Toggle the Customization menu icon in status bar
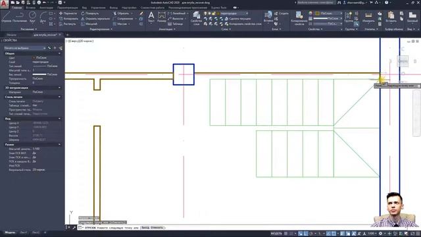421x237 pixels. (x=418, y=234)
